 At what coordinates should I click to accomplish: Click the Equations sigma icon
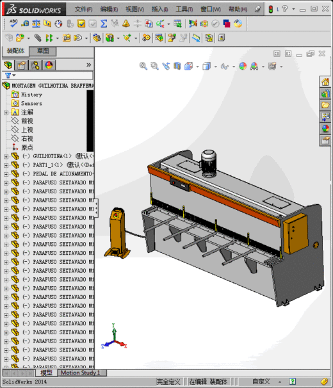pos(104,24)
